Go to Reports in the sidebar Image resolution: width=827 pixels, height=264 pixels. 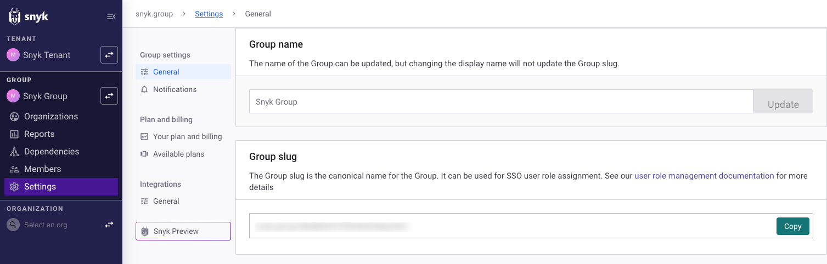(x=39, y=134)
